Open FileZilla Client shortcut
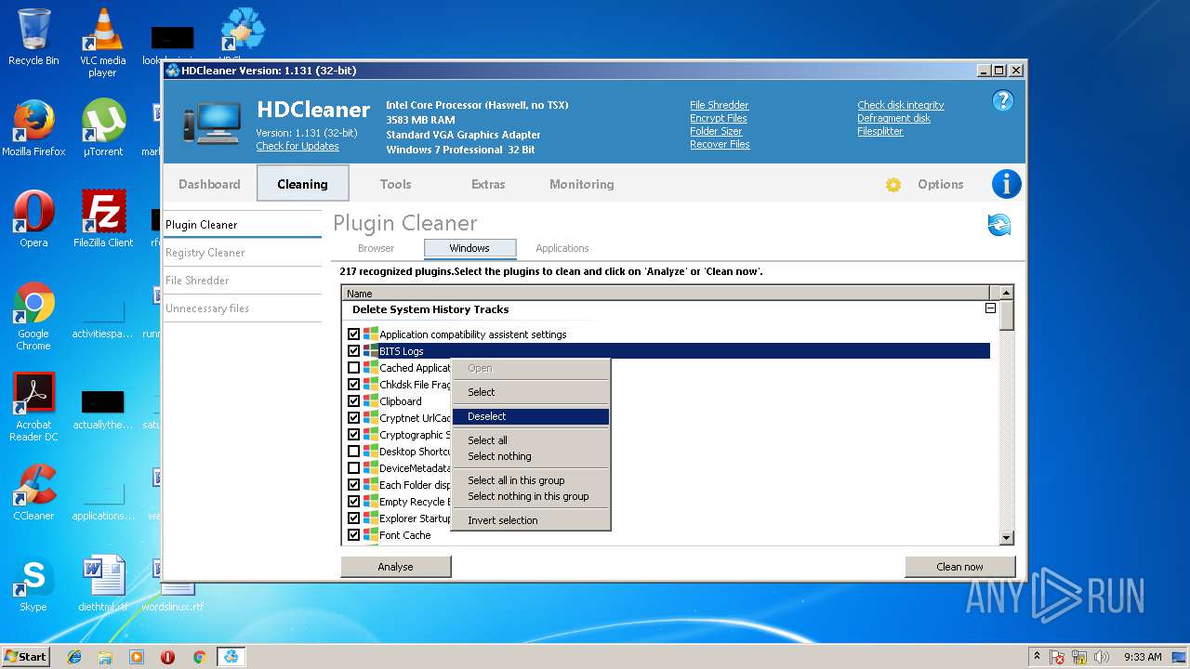1190x669 pixels. (103, 219)
